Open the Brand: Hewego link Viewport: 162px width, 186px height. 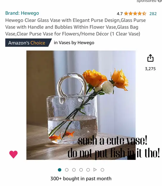tap(22, 13)
